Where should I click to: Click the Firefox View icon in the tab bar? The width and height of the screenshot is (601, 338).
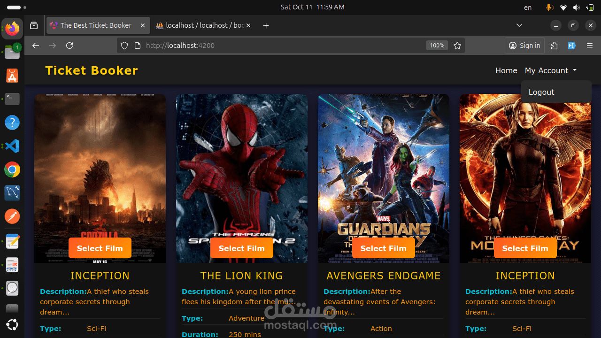(34, 25)
